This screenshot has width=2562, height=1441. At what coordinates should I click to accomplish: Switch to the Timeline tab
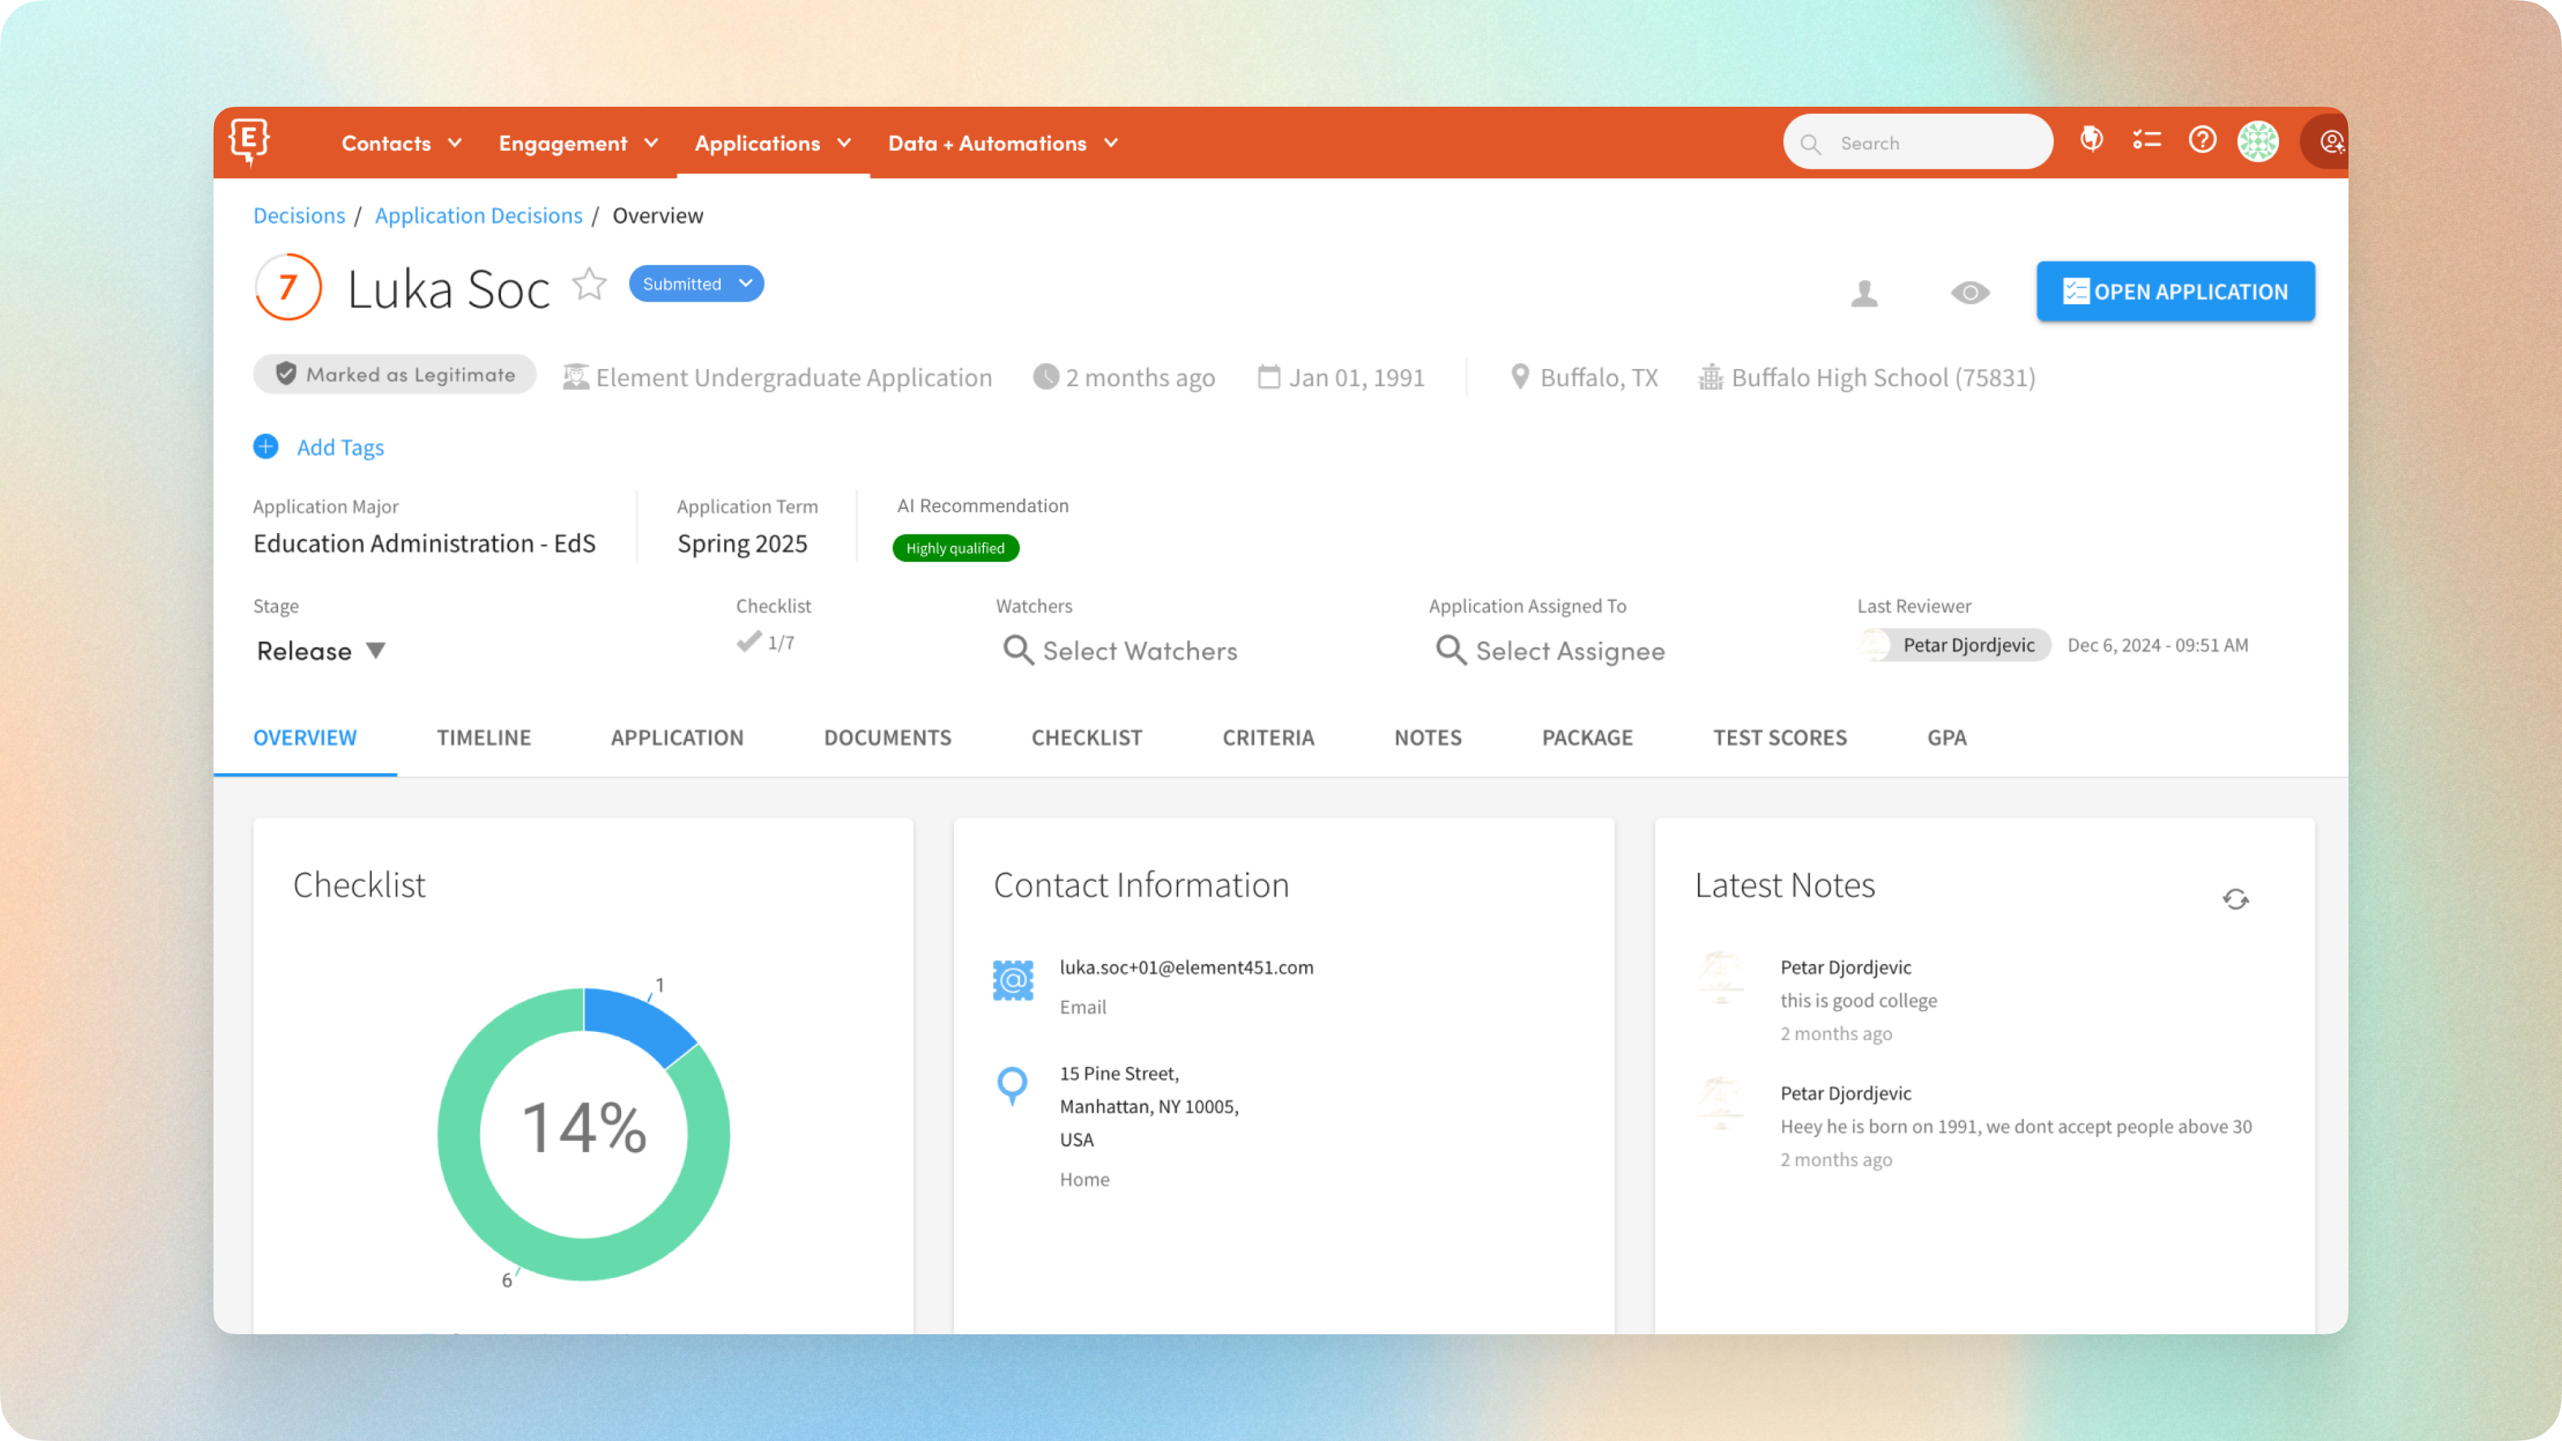(483, 738)
